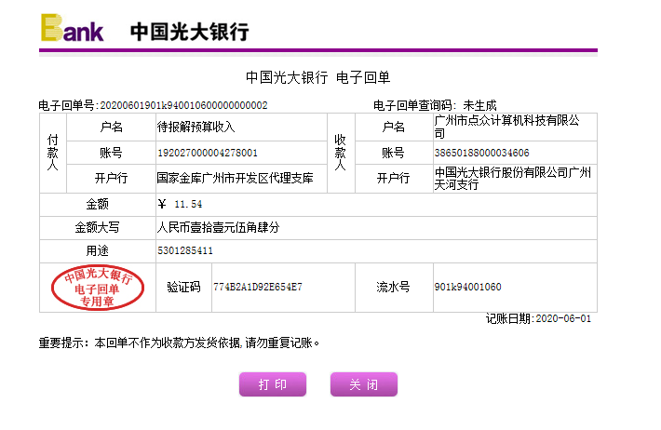Click serial number 901k94001060
The height and width of the screenshot is (430, 661).
[x=468, y=287]
